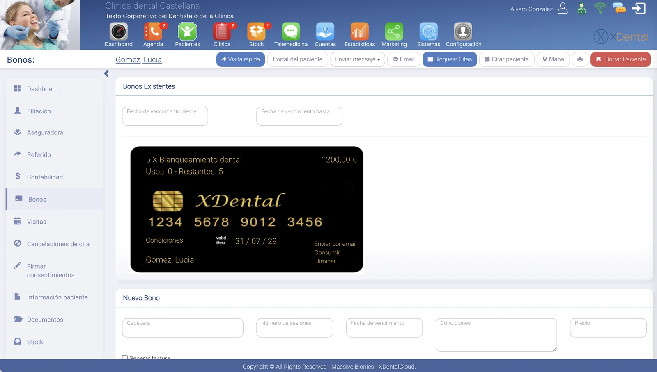
Task: Click the Citar paciente button
Action: click(507, 59)
